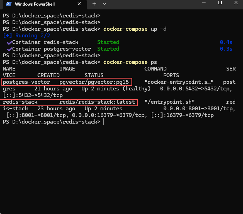Open the new-tab profile dropdown
This screenshot has height=214, width=243.
(x=105, y=4)
